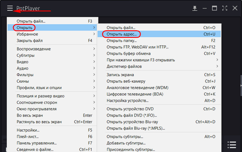Open Соотношение сторон submenu
This screenshot has width=242, height=152.
click(x=52, y=102)
